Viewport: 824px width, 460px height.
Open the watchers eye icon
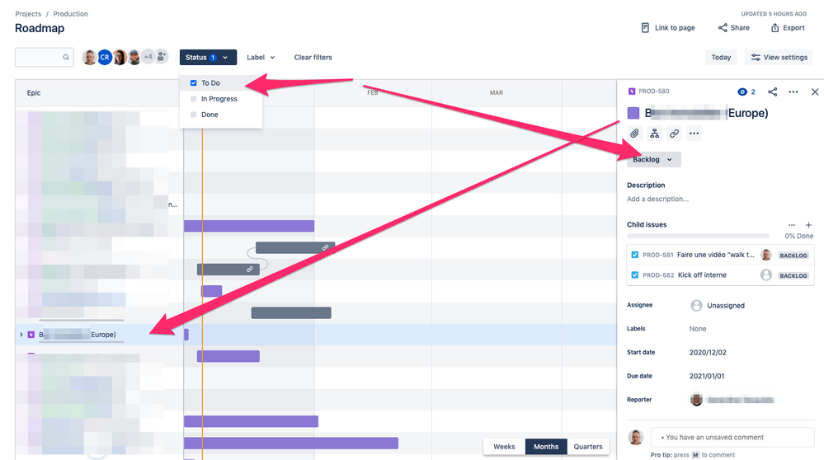point(742,92)
